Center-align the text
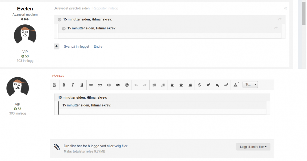This screenshot has height=161, width=307. pyautogui.click(x=181, y=85)
